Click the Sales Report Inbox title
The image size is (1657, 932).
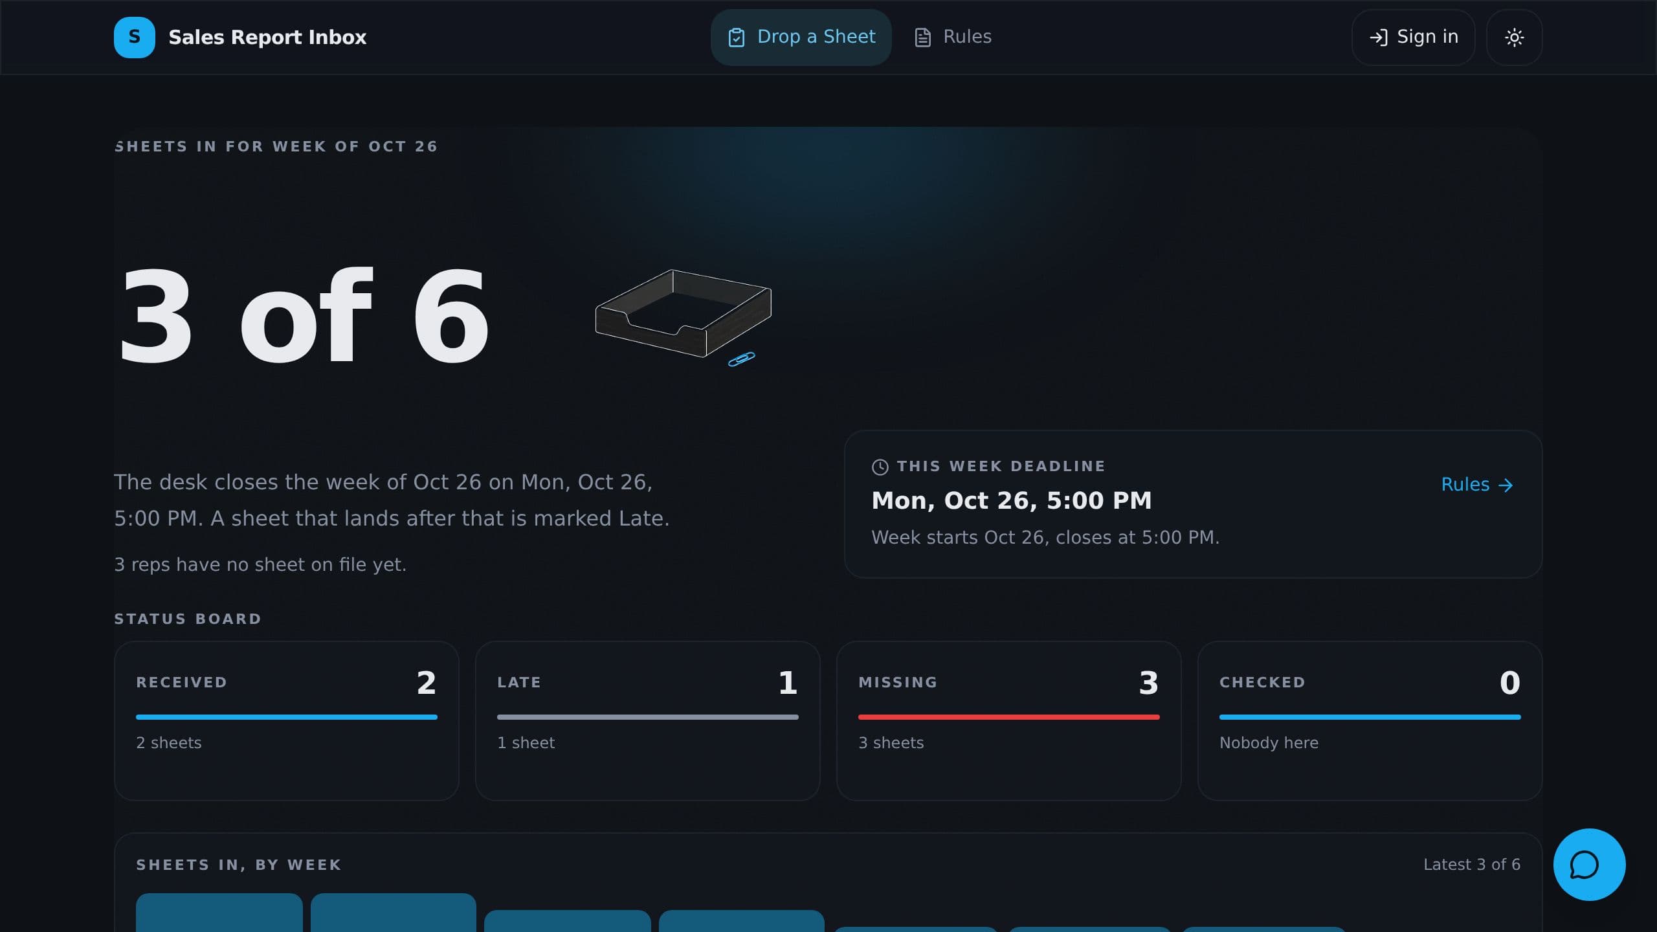coord(267,38)
